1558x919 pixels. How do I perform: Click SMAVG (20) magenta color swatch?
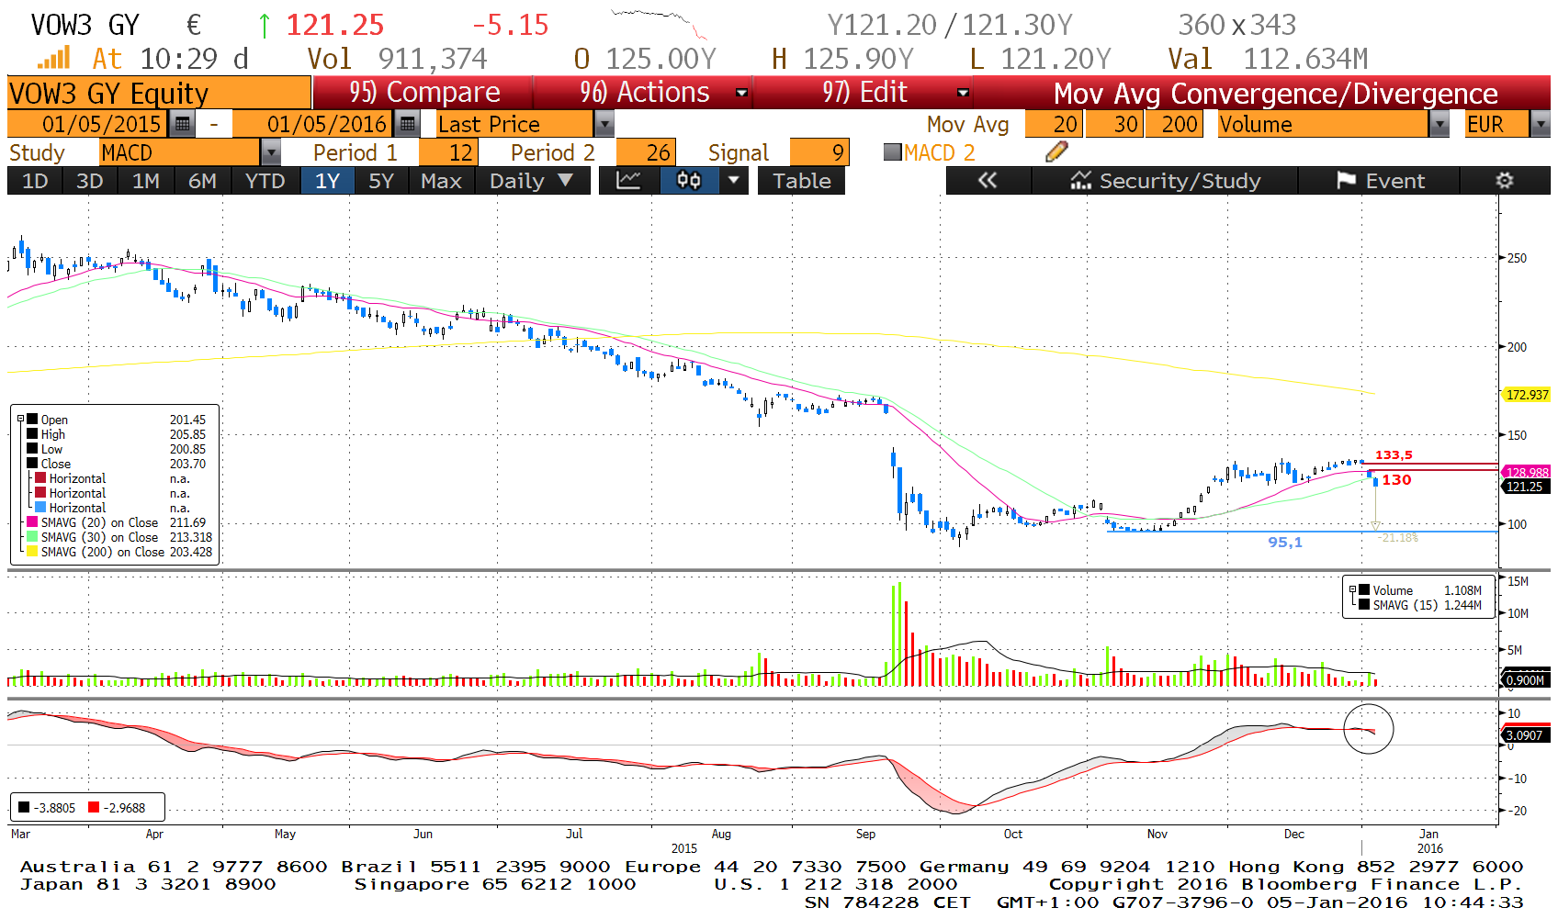[32, 522]
